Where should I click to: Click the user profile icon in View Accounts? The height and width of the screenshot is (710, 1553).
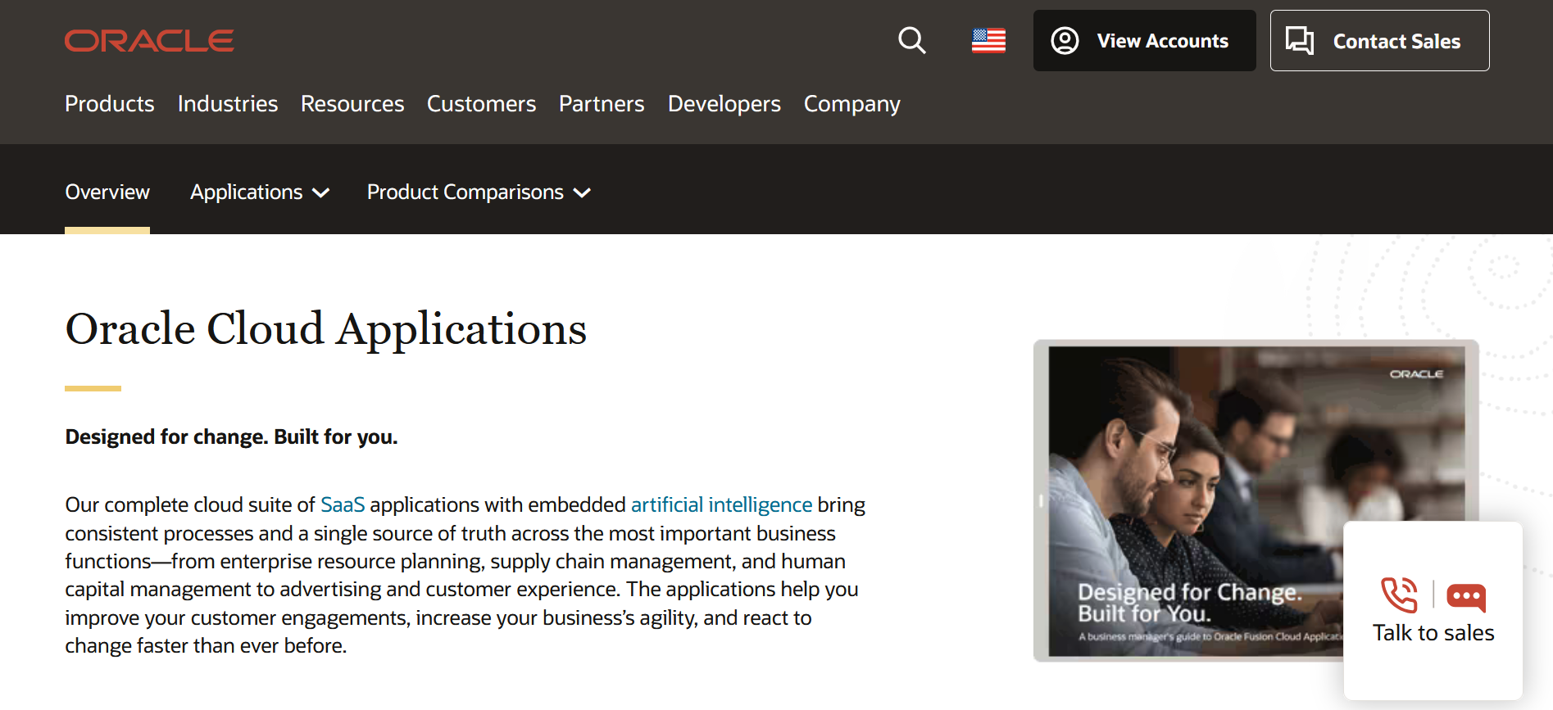coord(1065,41)
